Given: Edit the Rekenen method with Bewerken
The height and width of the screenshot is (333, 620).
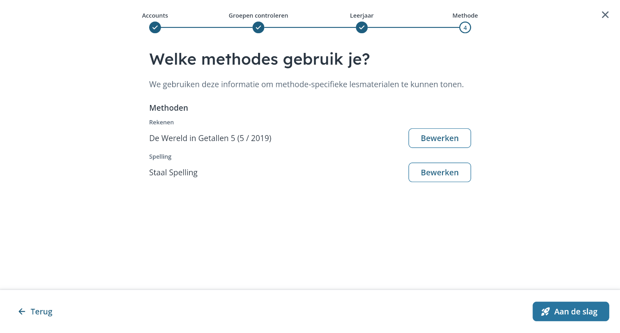Looking at the screenshot, I should point(440,138).
